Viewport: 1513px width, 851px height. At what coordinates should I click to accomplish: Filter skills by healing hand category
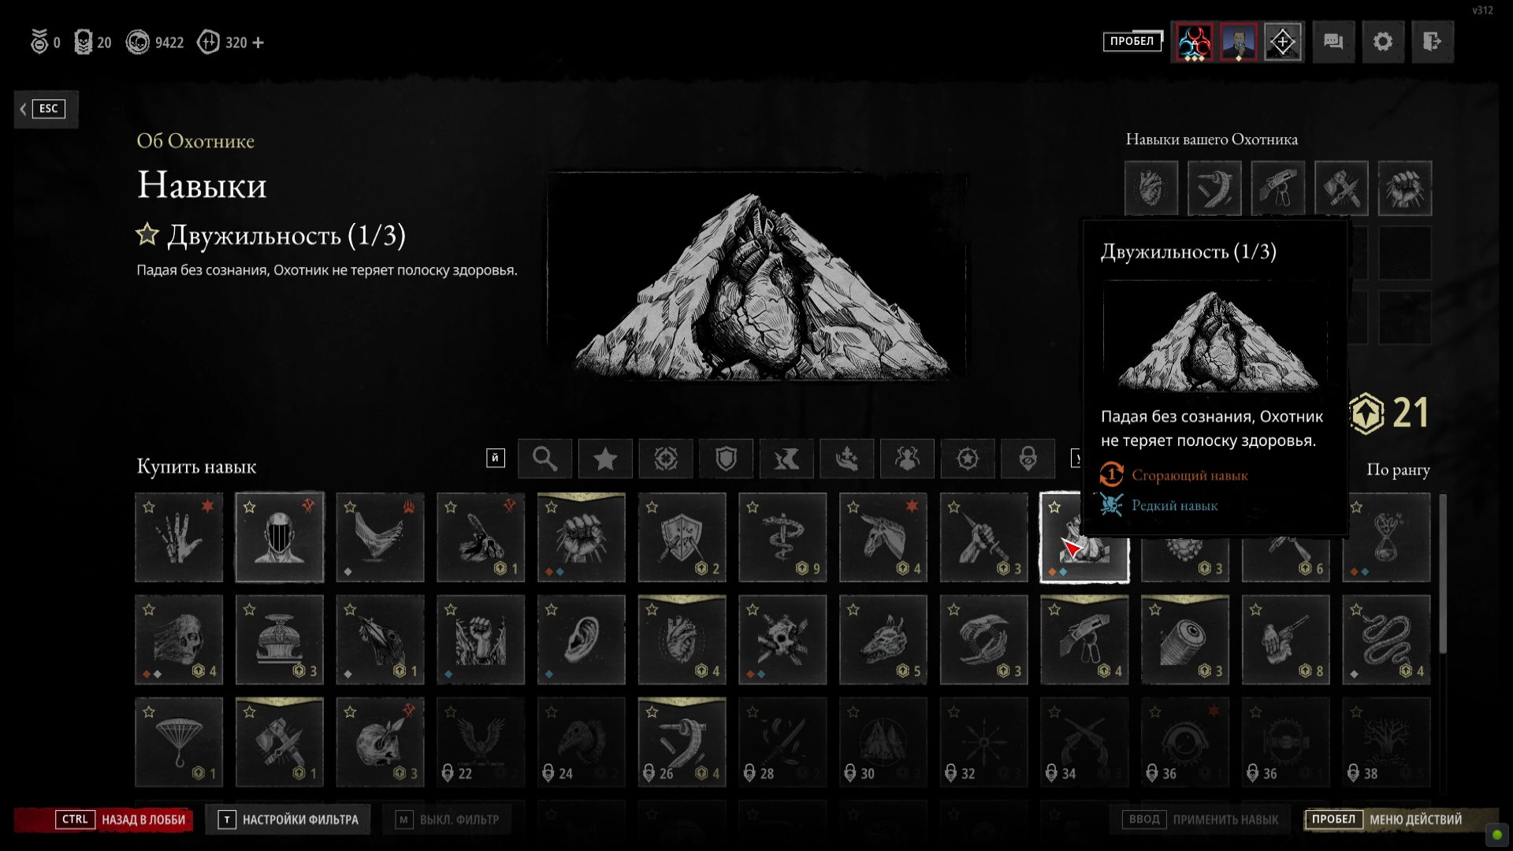(x=847, y=459)
